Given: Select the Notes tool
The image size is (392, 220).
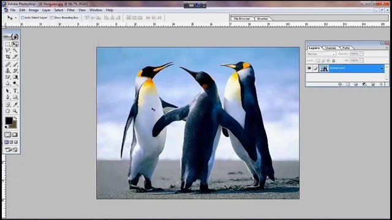Looking at the screenshot, I should 8,105.
